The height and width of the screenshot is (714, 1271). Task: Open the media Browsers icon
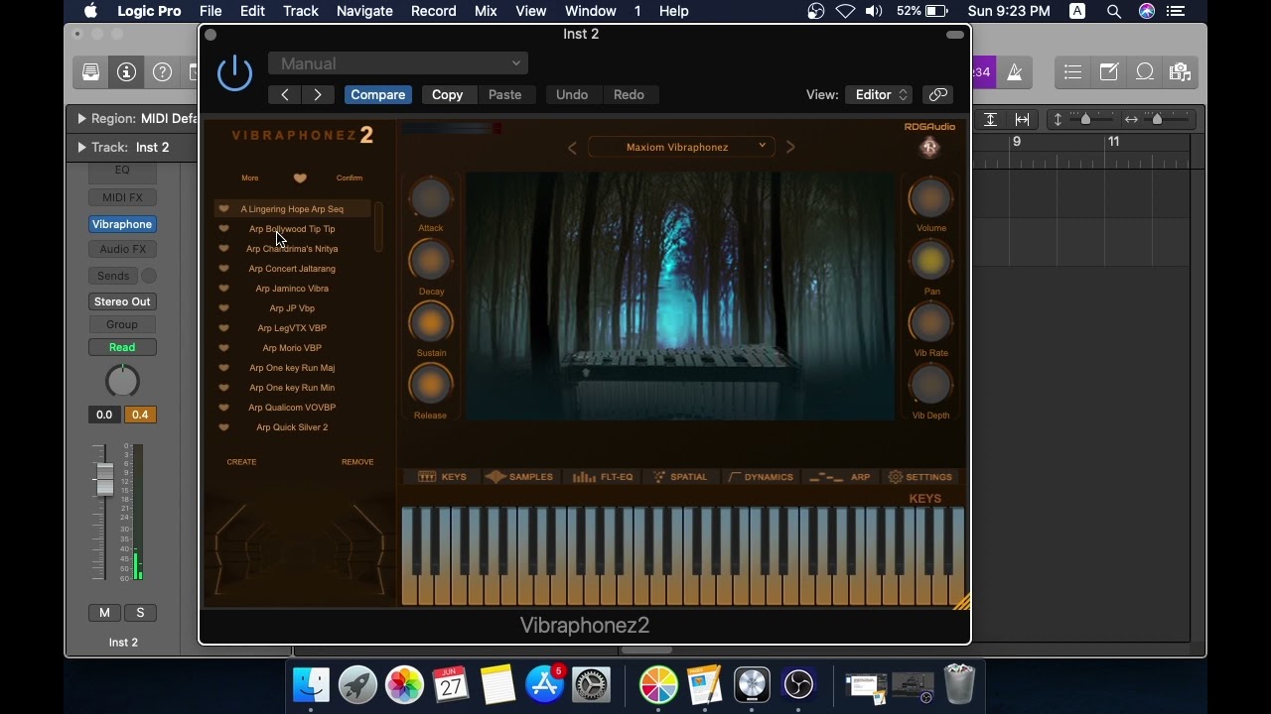[x=1180, y=71]
